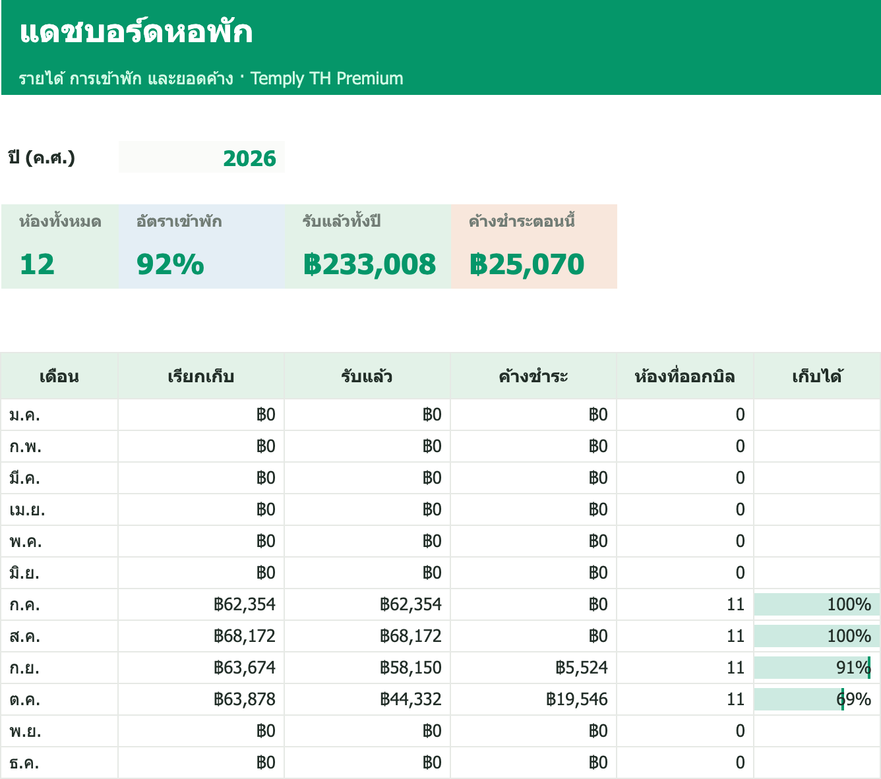Click the year field showing 2026
Viewport: 881px width, 779px height.
pyautogui.click(x=202, y=158)
